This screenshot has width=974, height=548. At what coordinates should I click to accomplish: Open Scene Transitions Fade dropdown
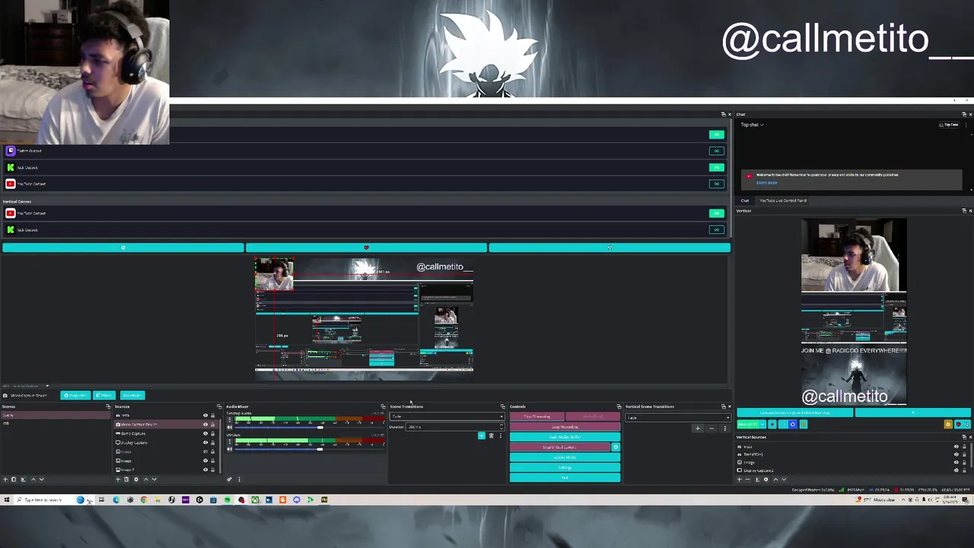pyautogui.click(x=447, y=416)
